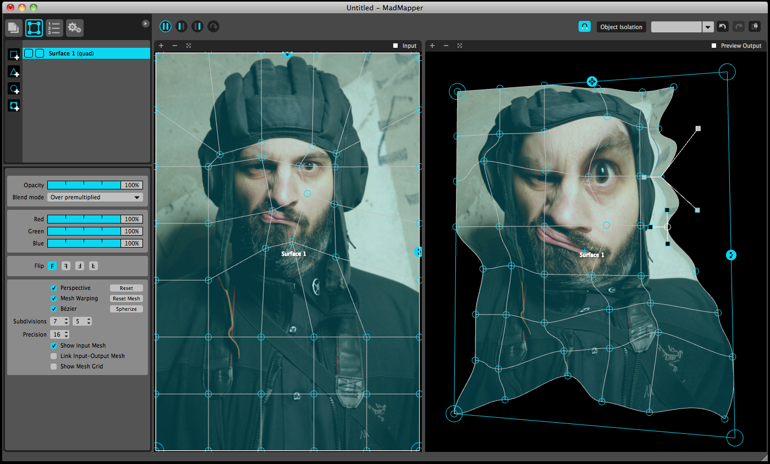This screenshot has width=770, height=464.
Task: Select the add circle surface tool
Action: point(14,89)
